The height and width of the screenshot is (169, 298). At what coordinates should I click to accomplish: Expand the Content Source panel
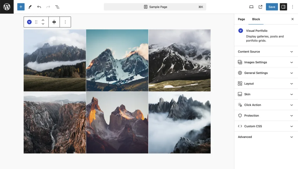[x=266, y=52]
